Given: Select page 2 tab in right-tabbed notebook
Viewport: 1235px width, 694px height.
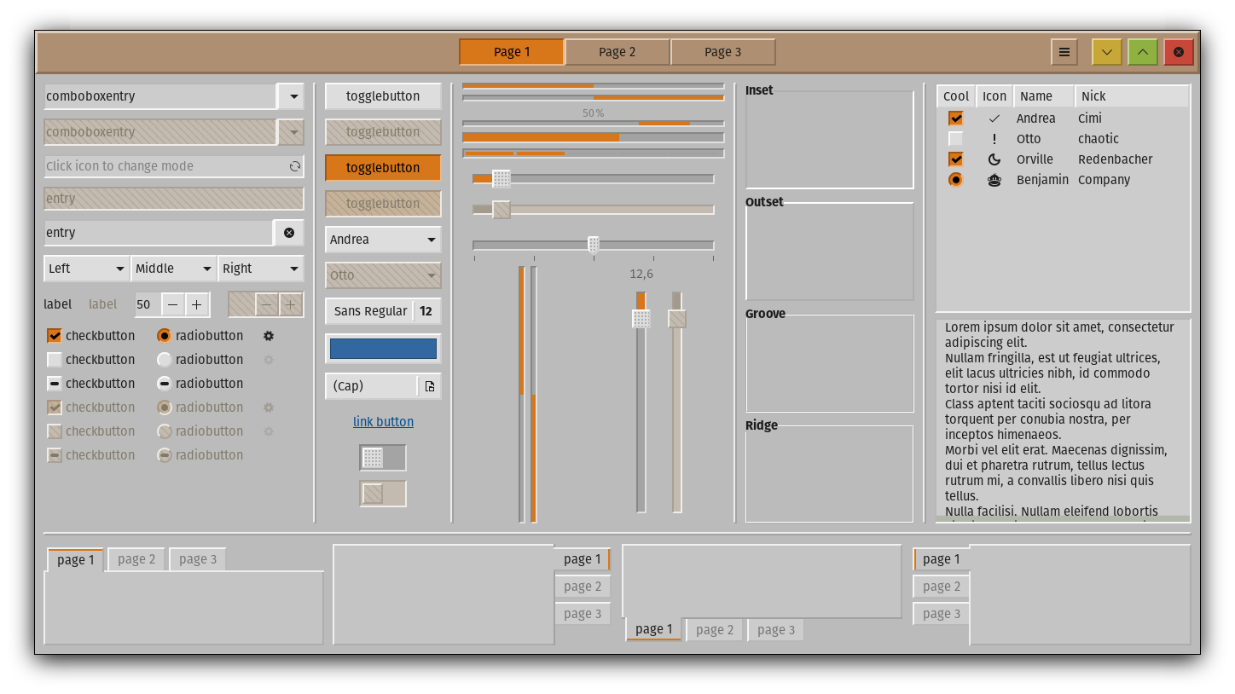Looking at the screenshot, I should [x=583, y=587].
